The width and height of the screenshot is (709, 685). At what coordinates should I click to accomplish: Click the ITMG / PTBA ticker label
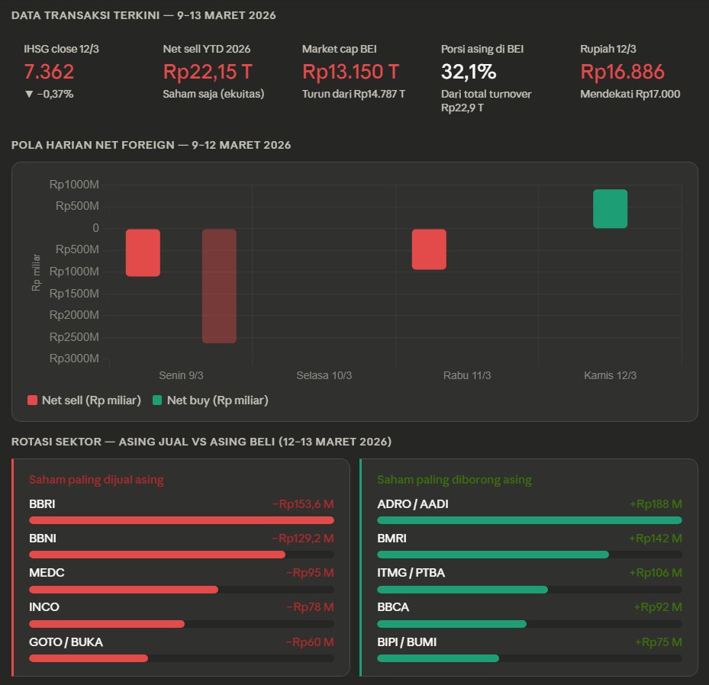coord(411,573)
